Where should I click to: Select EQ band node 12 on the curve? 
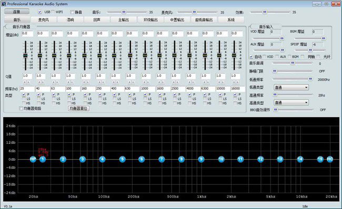(260, 159)
